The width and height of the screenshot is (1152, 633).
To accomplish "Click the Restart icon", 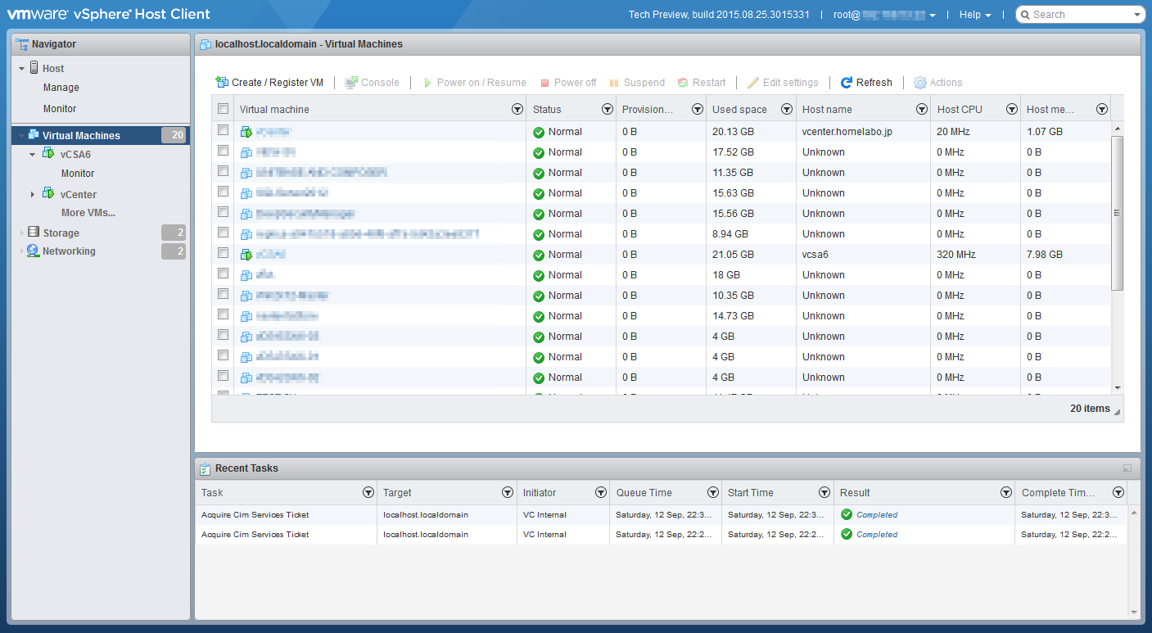I will pos(684,82).
